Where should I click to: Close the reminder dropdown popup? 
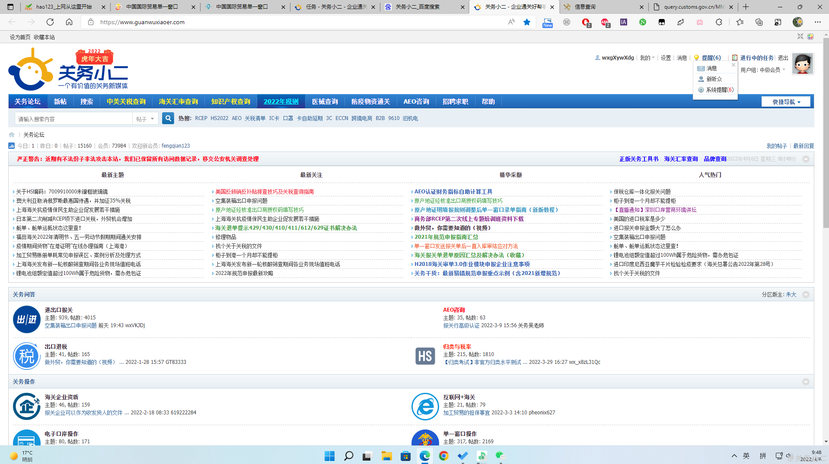[x=733, y=65]
